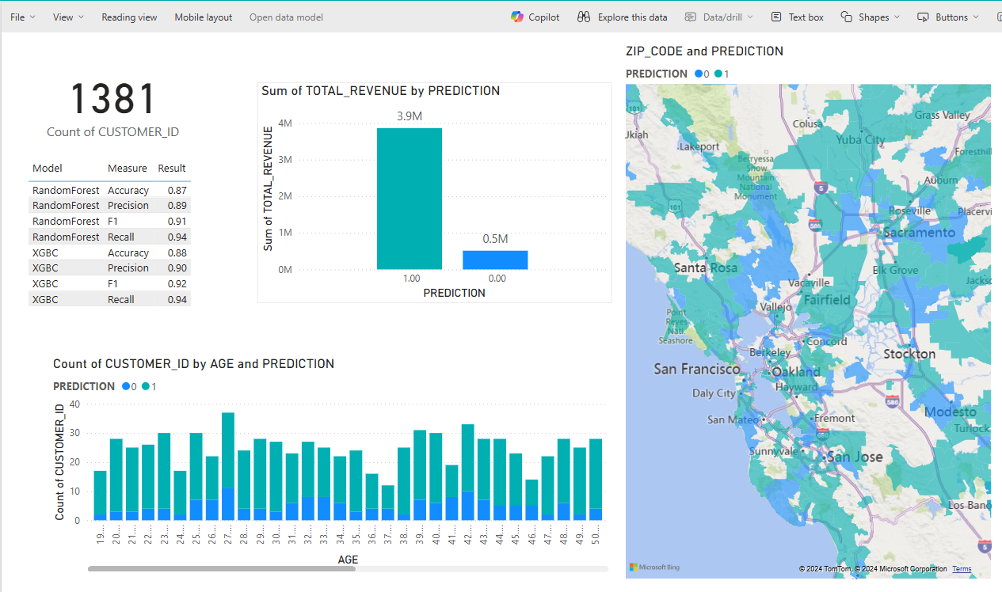Click the Shapes icon
Image resolution: width=1002 pixels, height=592 pixels.
click(x=847, y=17)
